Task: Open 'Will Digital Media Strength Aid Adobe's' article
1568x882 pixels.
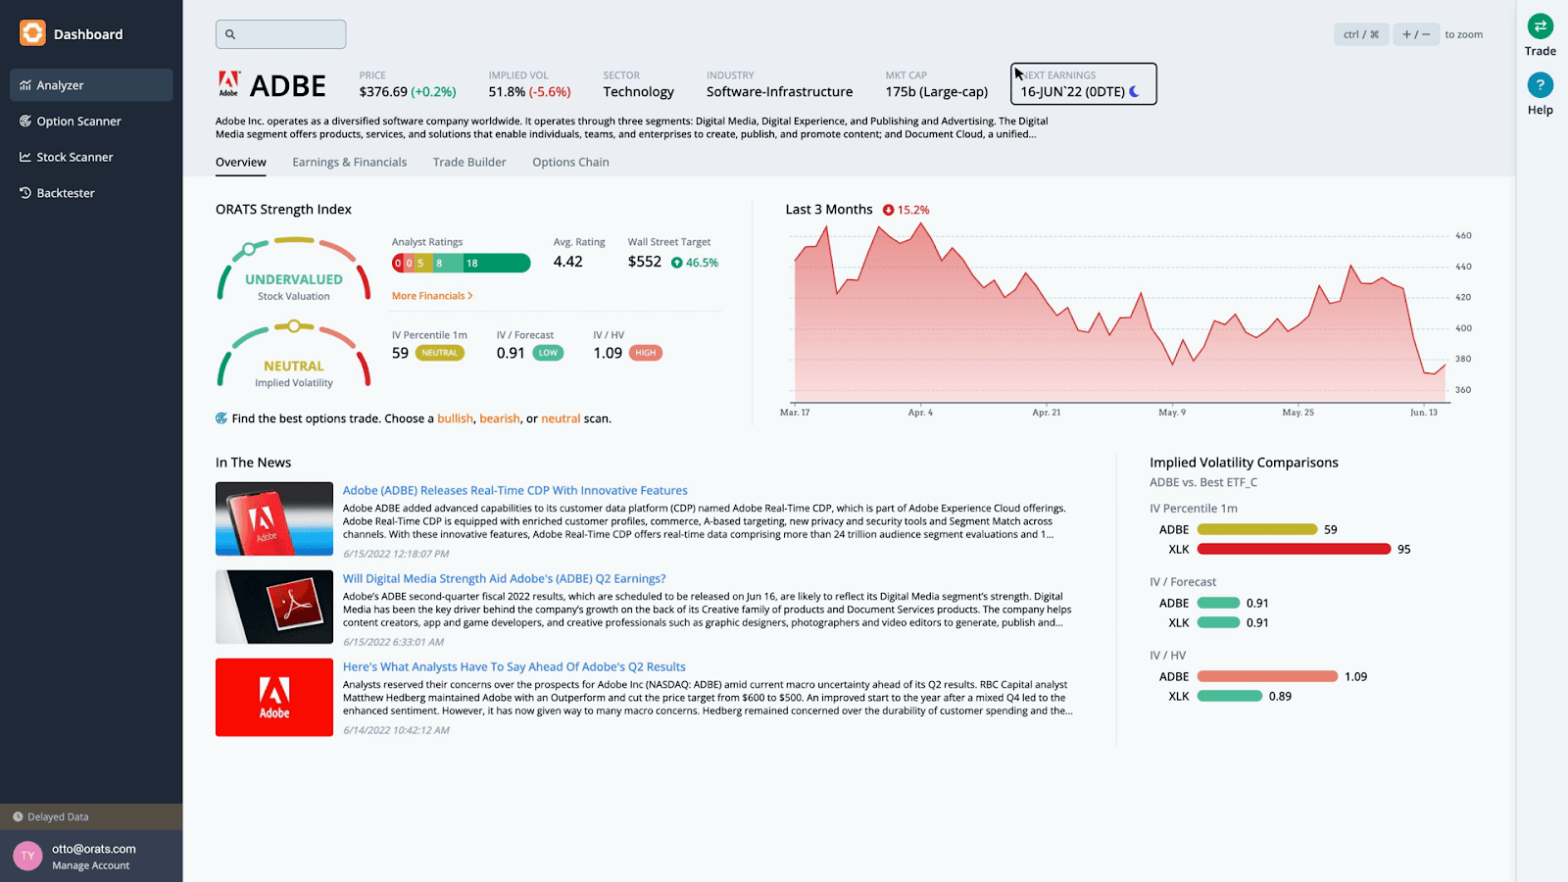Action: tap(504, 579)
